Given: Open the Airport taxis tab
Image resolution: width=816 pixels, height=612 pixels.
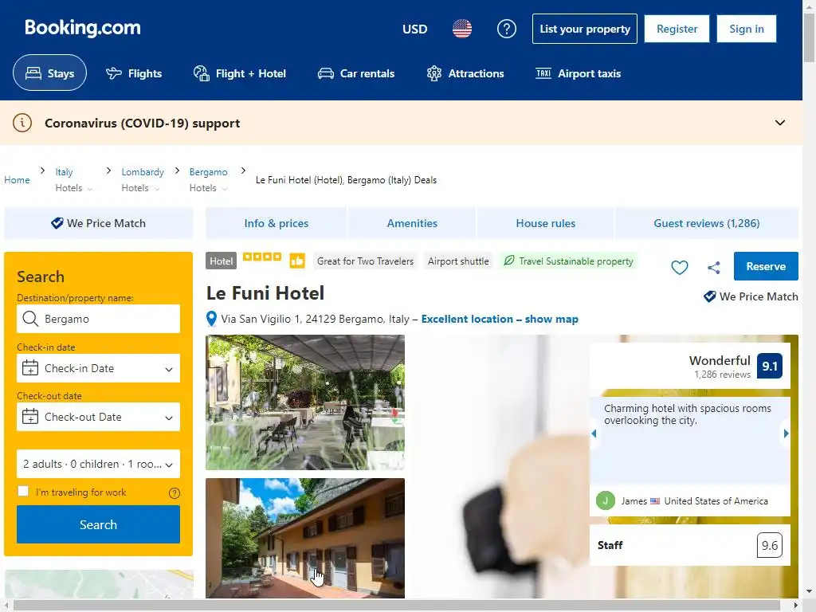Looking at the screenshot, I should [579, 73].
